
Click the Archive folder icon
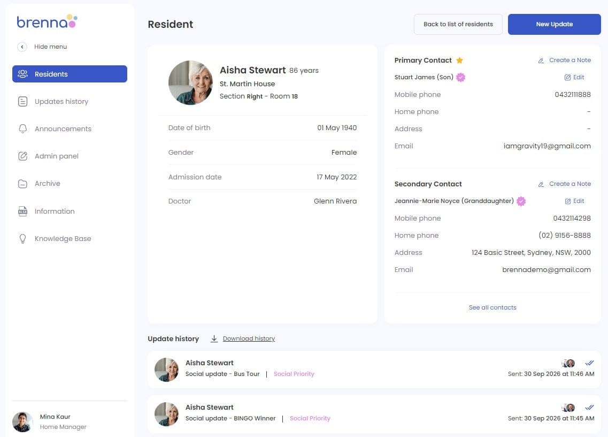pos(23,184)
